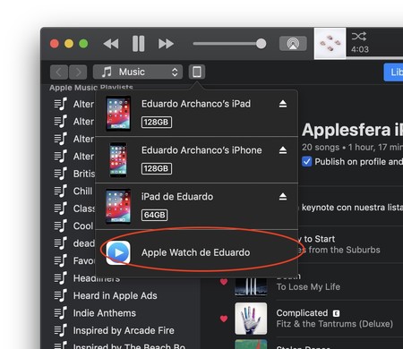Open the Chill playlist
Image resolution: width=403 pixels, height=349 pixels.
tap(82, 191)
